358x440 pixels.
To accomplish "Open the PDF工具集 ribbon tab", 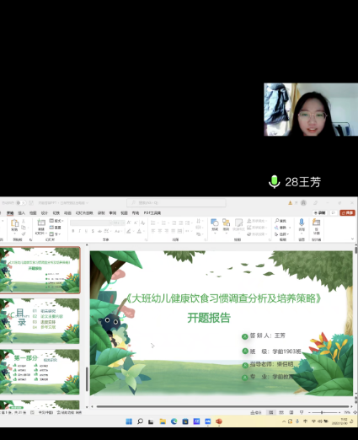I will [152, 213].
